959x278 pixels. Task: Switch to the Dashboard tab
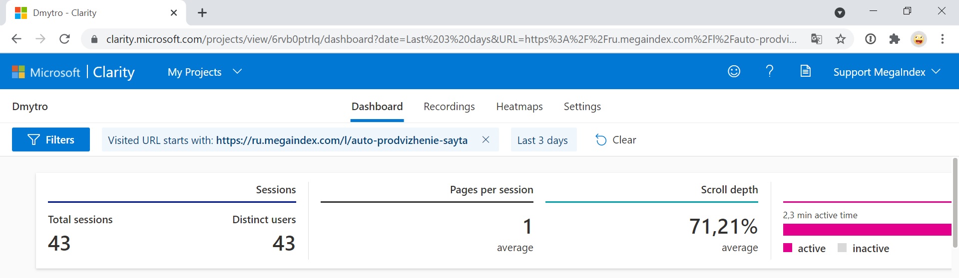coord(377,107)
